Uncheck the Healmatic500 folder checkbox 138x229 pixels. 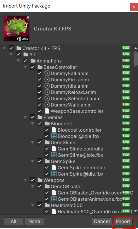[39, 205]
